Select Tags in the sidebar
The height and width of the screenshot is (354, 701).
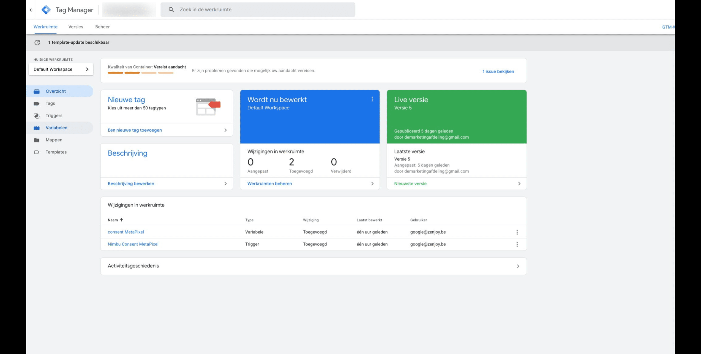coord(50,103)
